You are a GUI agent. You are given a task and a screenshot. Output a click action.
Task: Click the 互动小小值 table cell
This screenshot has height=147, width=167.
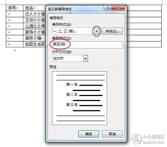[x=35, y=20]
